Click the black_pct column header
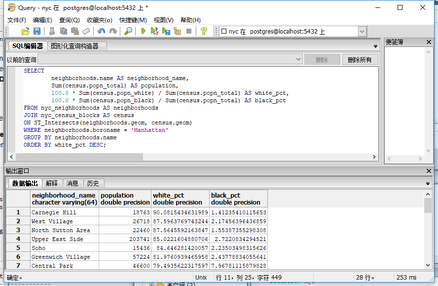The image size is (438, 286). pyautogui.click(x=239, y=199)
